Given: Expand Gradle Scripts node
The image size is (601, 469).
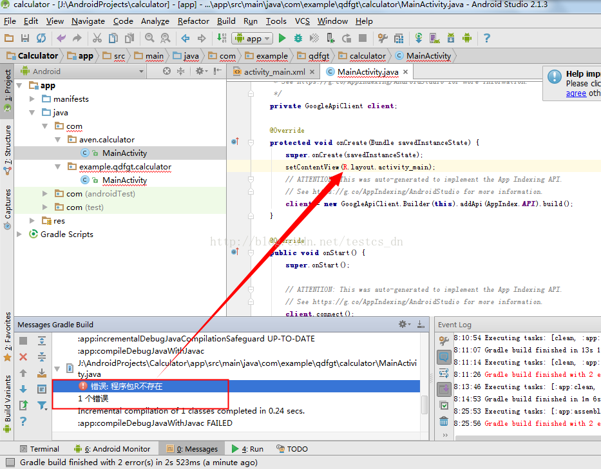Looking at the screenshot, I should [19, 235].
